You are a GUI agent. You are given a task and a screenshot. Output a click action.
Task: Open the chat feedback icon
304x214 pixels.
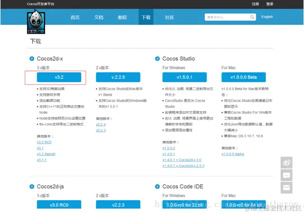pyautogui.click(x=286, y=175)
